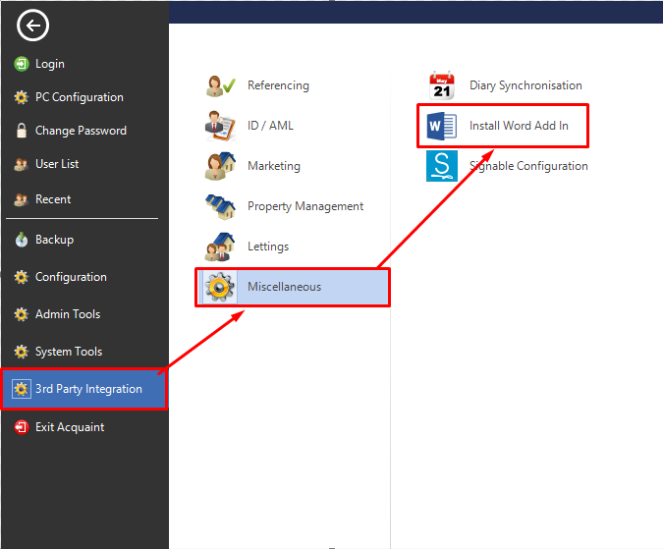Click the Property Management houses icon

[x=220, y=206]
